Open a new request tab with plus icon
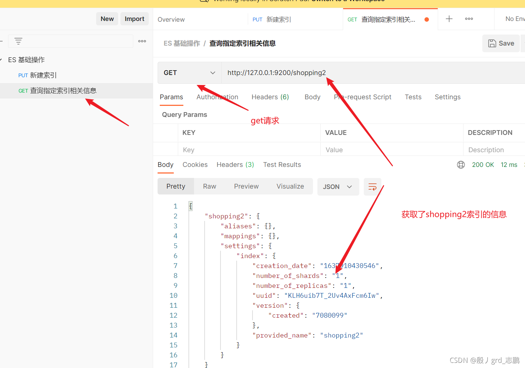525x368 pixels. point(449,19)
